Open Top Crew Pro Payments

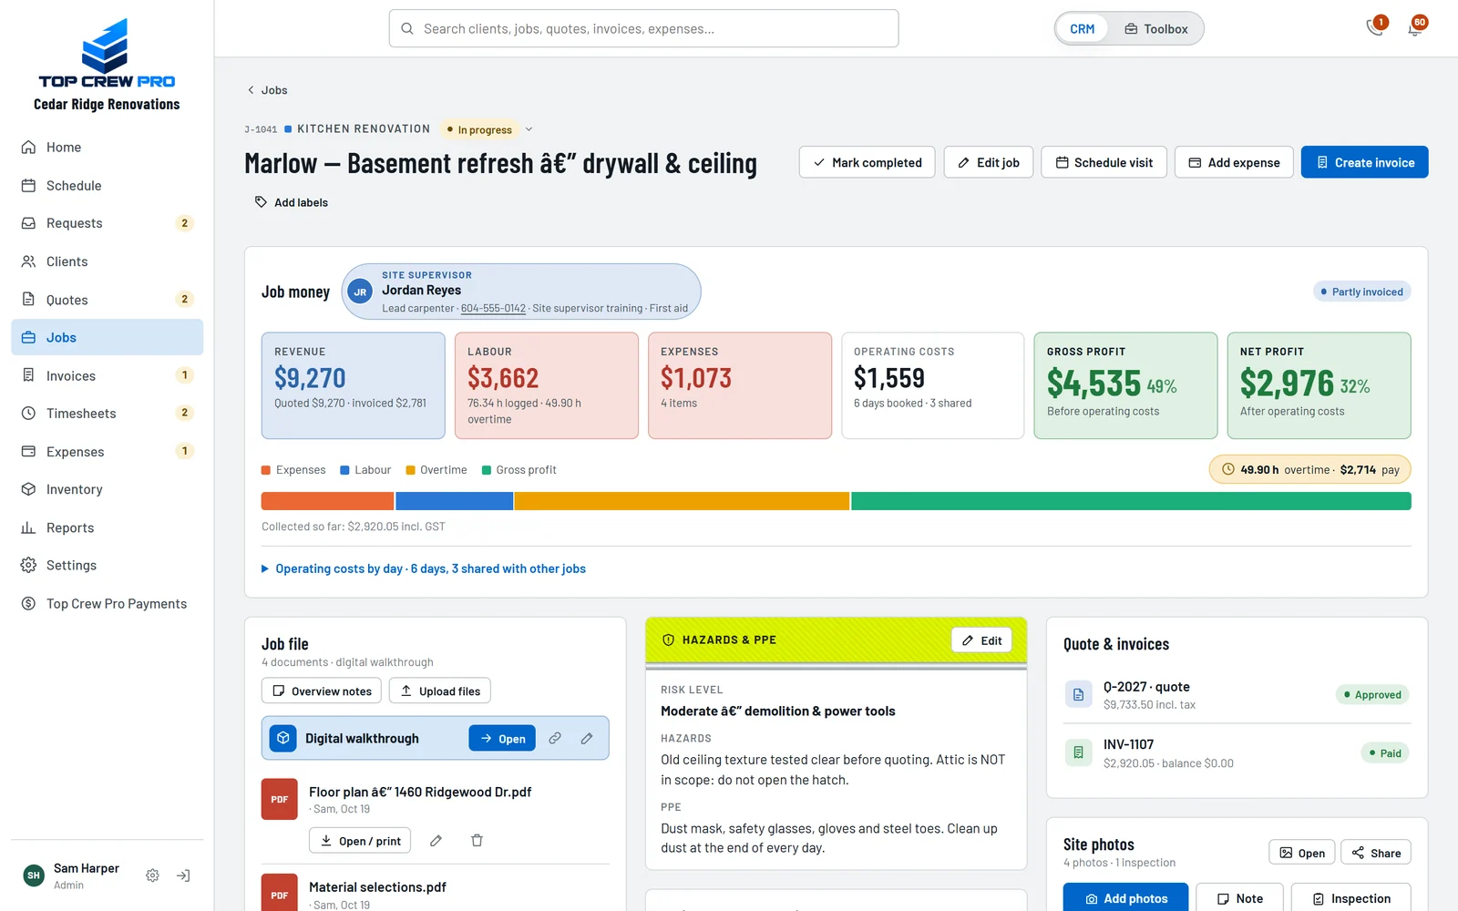pos(107,604)
